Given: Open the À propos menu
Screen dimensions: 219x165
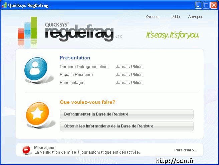Looking at the screenshot, I should point(196,17).
